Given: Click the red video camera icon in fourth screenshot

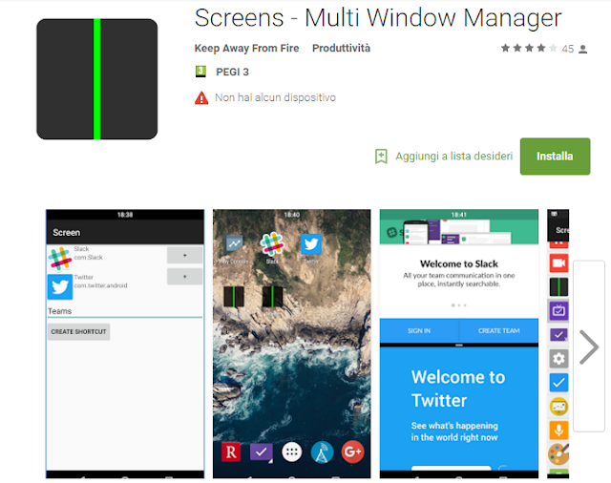Looking at the screenshot, I should pos(558,262).
